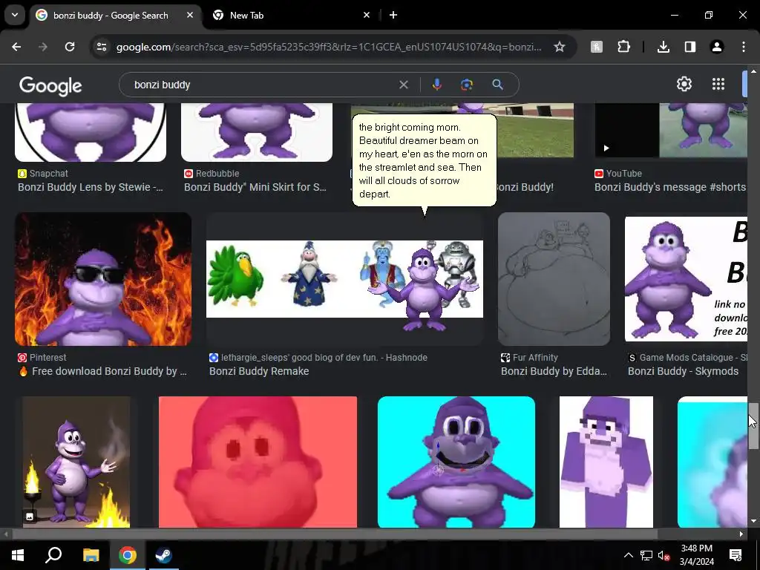
Task: Open Bonzi Buddy Lens by Stewie Snapchat result
Action: click(x=91, y=187)
